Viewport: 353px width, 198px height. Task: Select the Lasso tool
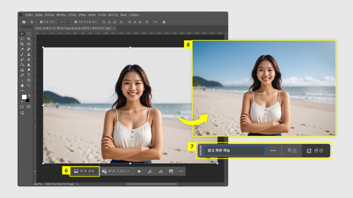pos(22,39)
